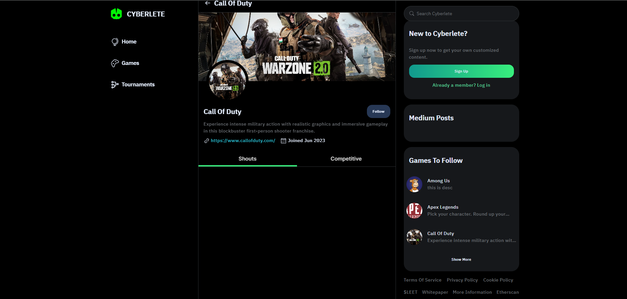Click the calendar icon next to Joined Jun 2023

click(283, 141)
